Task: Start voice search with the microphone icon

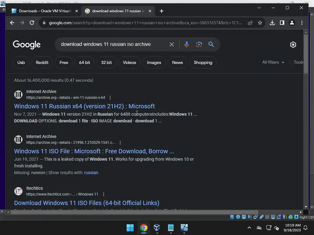Action: (187, 44)
